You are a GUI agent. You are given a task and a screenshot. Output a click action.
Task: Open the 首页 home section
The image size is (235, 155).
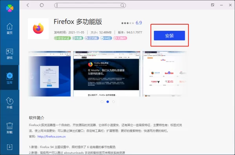tap(9, 29)
